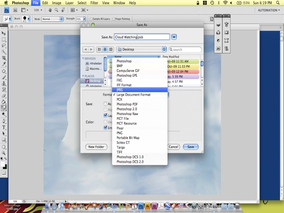This screenshot has height=213, width=284.
Task: Uncheck the Layers checkbox in Save dialog
Action: click(x=105, y=115)
